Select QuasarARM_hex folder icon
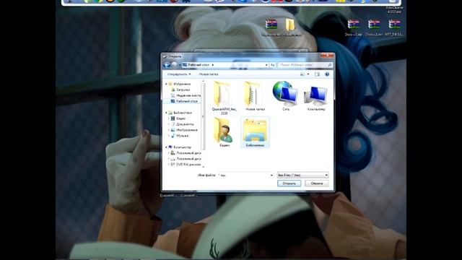This screenshot has width=462, height=260. click(x=224, y=97)
